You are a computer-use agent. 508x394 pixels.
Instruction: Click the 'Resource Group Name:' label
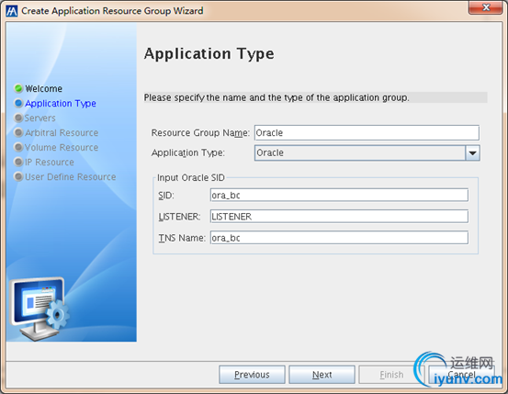(x=200, y=133)
